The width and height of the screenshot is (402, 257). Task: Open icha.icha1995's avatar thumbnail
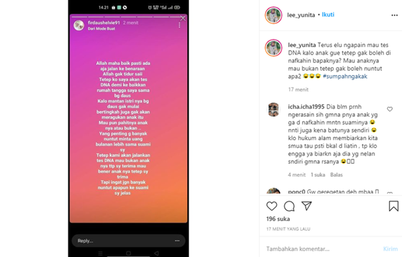click(x=274, y=109)
